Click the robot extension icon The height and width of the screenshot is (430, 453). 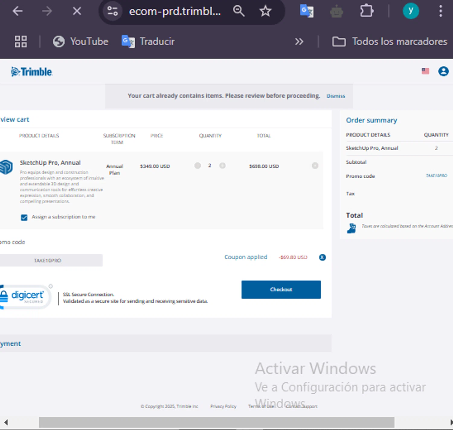coord(336,11)
